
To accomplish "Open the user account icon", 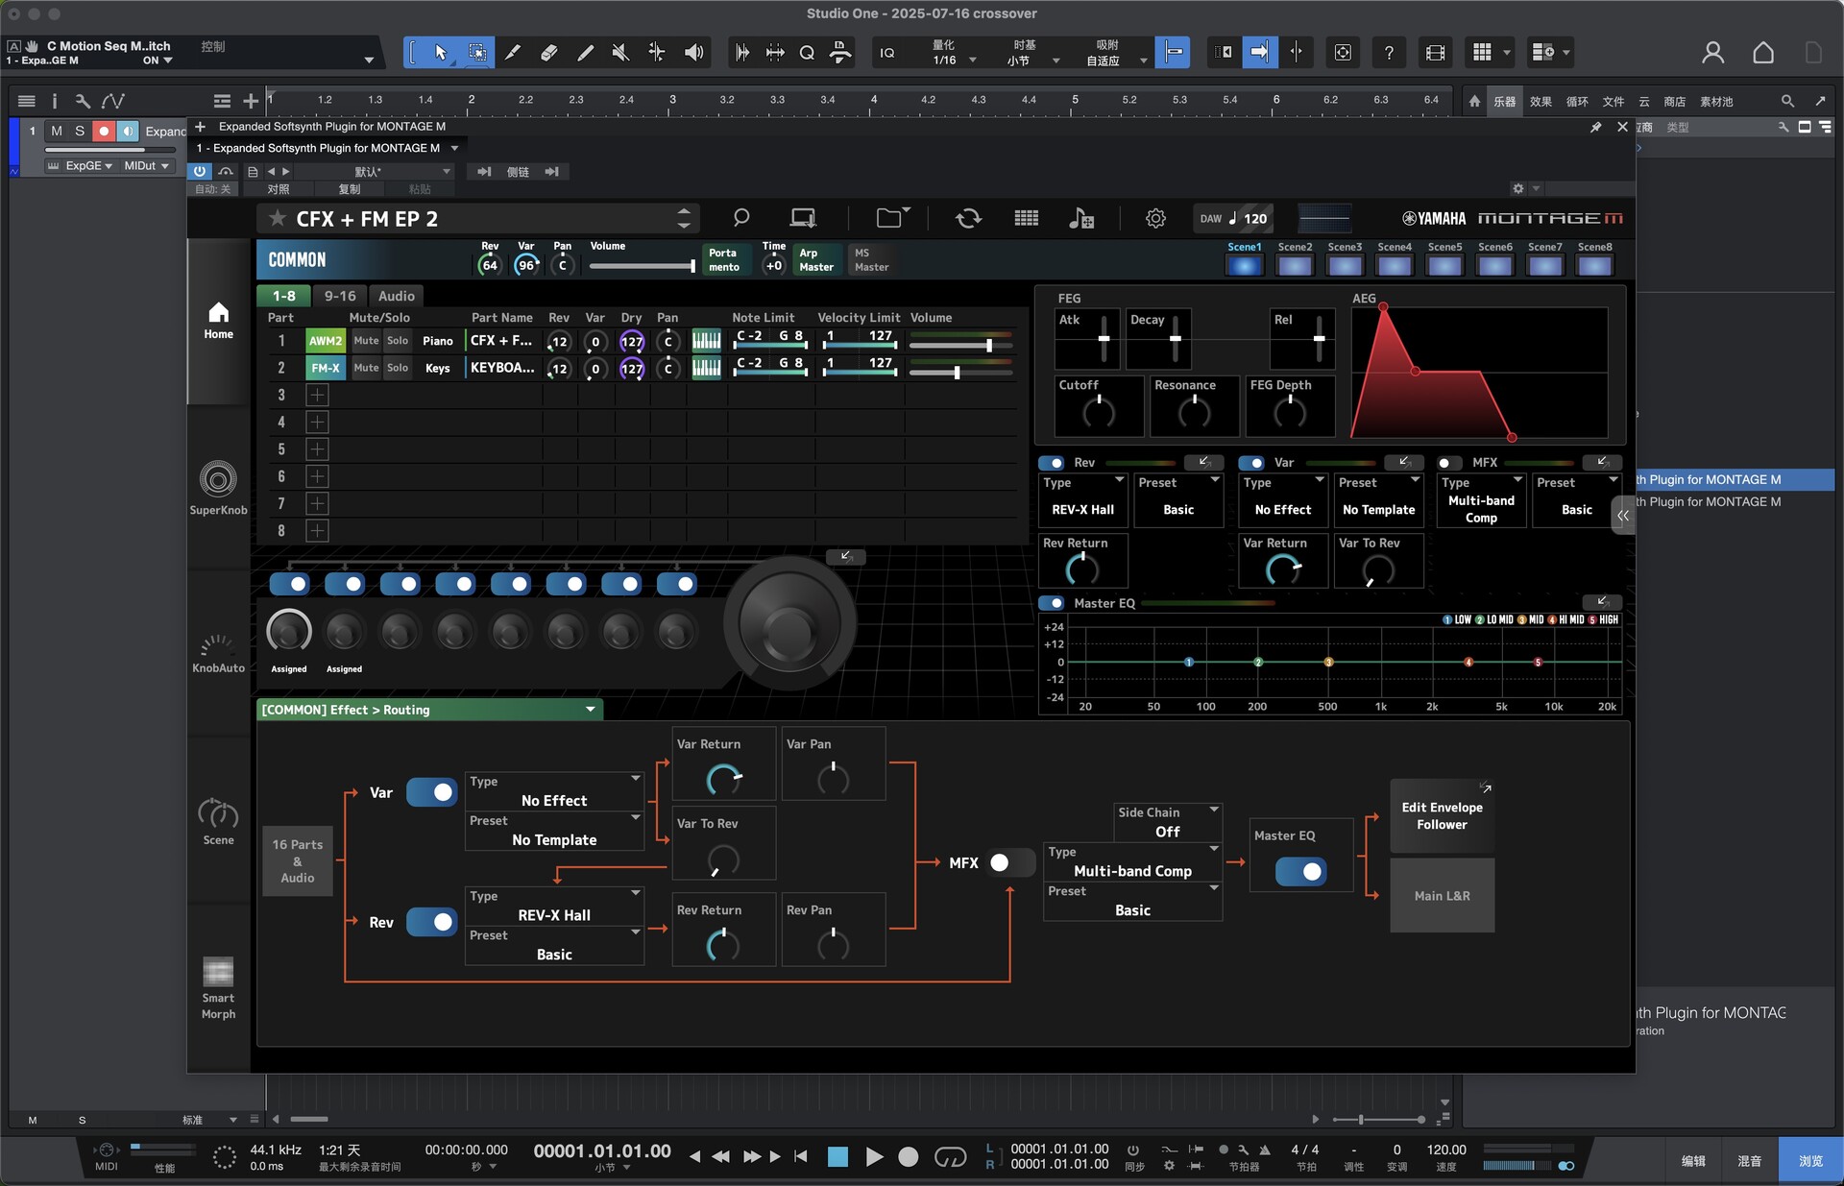I will pos(1712,53).
